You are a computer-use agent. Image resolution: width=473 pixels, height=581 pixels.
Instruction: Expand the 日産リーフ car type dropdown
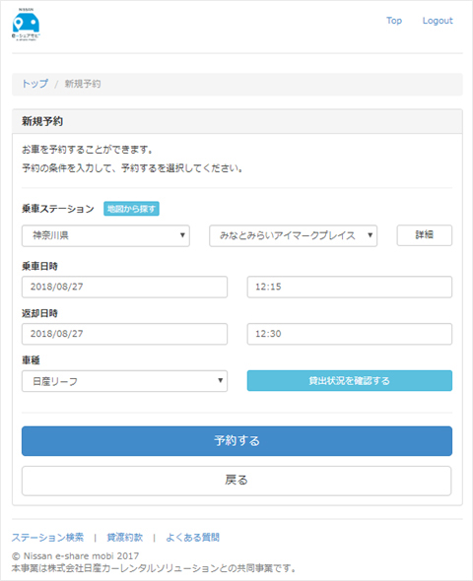coord(124,381)
